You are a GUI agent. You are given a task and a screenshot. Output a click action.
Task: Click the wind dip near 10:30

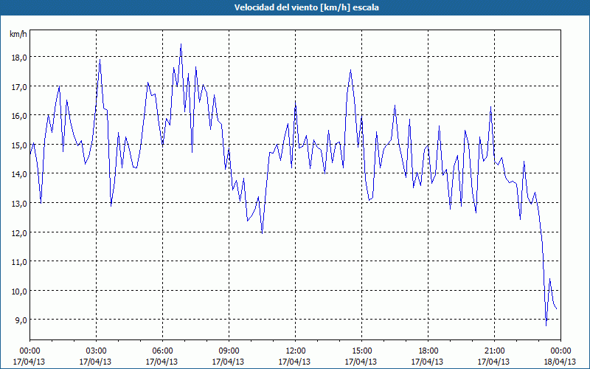click(x=262, y=233)
